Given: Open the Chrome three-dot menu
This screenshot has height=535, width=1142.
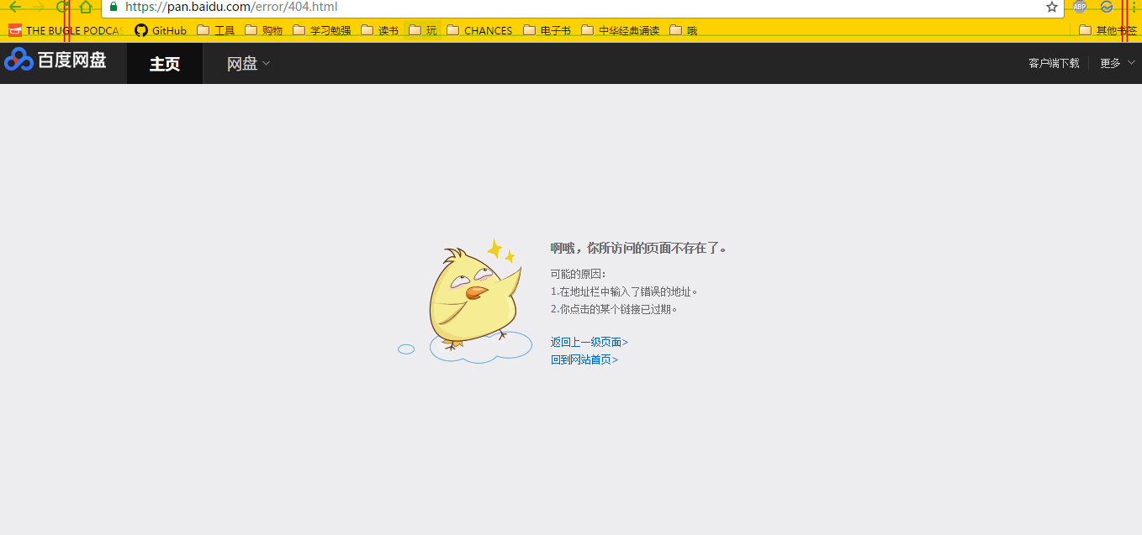Looking at the screenshot, I should click(1134, 7).
